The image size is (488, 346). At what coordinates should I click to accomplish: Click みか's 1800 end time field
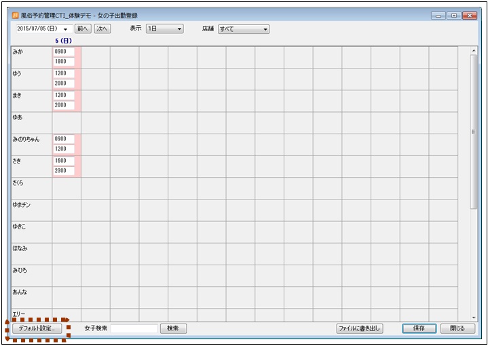(64, 62)
